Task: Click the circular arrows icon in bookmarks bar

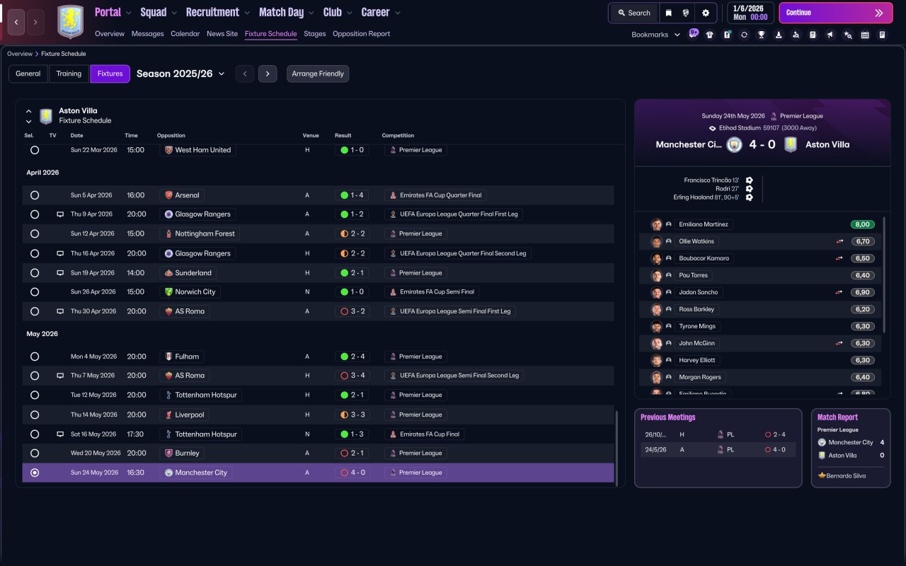Action: click(x=744, y=35)
